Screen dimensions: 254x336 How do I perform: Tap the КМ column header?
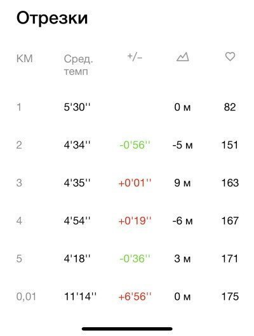(25, 58)
